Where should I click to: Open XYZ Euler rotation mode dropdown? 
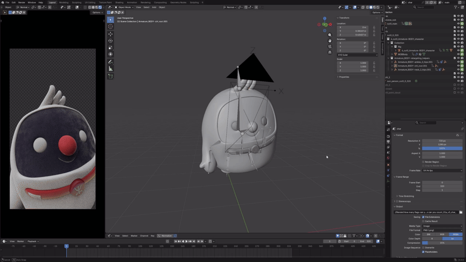click(x=357, y=55)
